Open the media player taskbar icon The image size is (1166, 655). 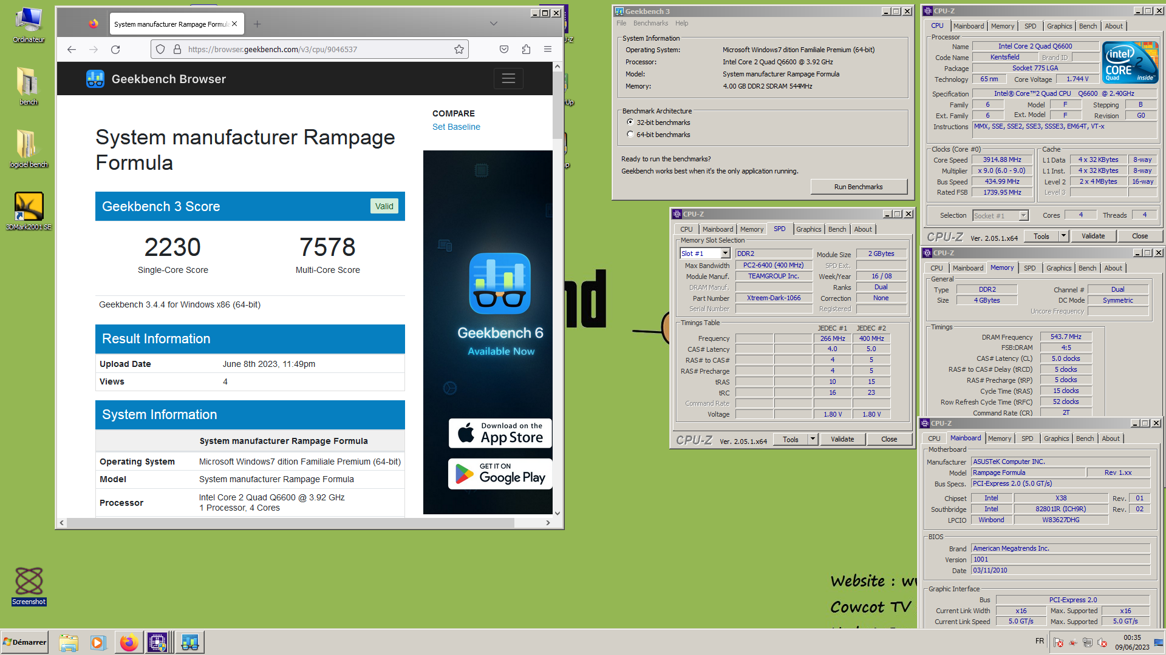[98, 642]
